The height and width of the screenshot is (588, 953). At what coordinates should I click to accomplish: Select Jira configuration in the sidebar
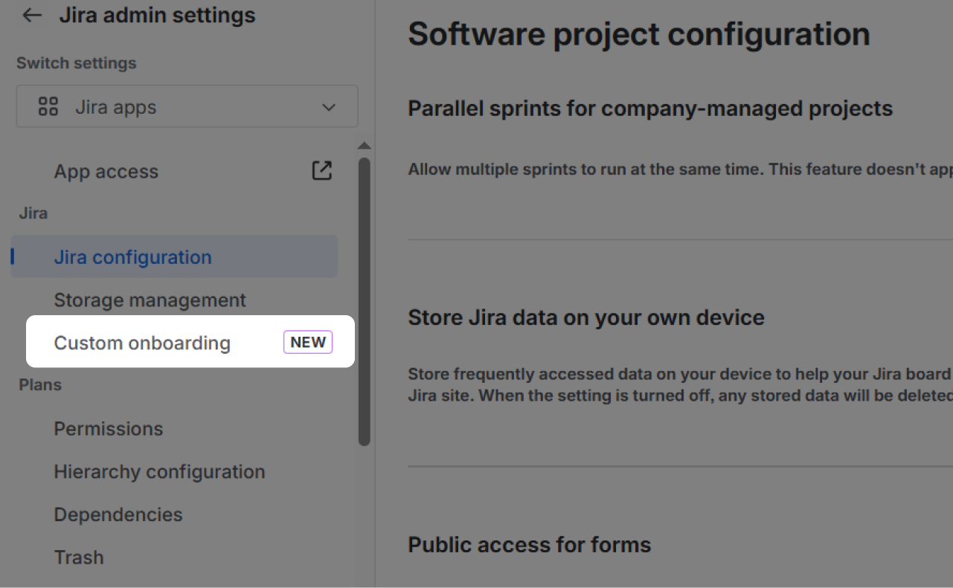pos(174,257)
